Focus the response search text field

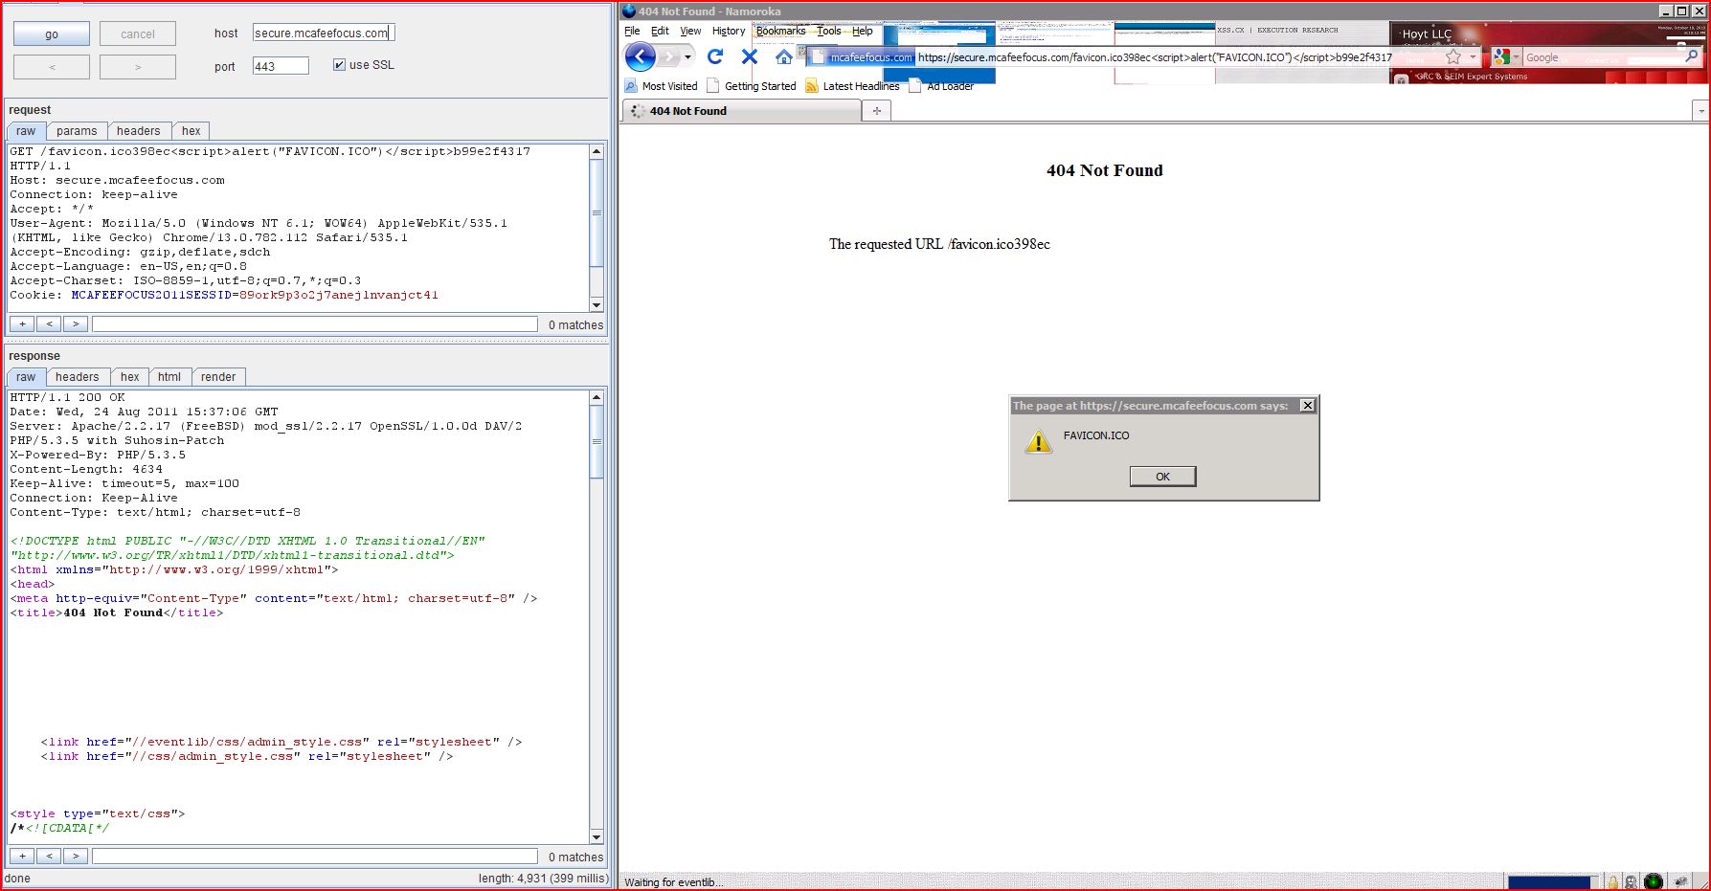[x=315, y=857]
